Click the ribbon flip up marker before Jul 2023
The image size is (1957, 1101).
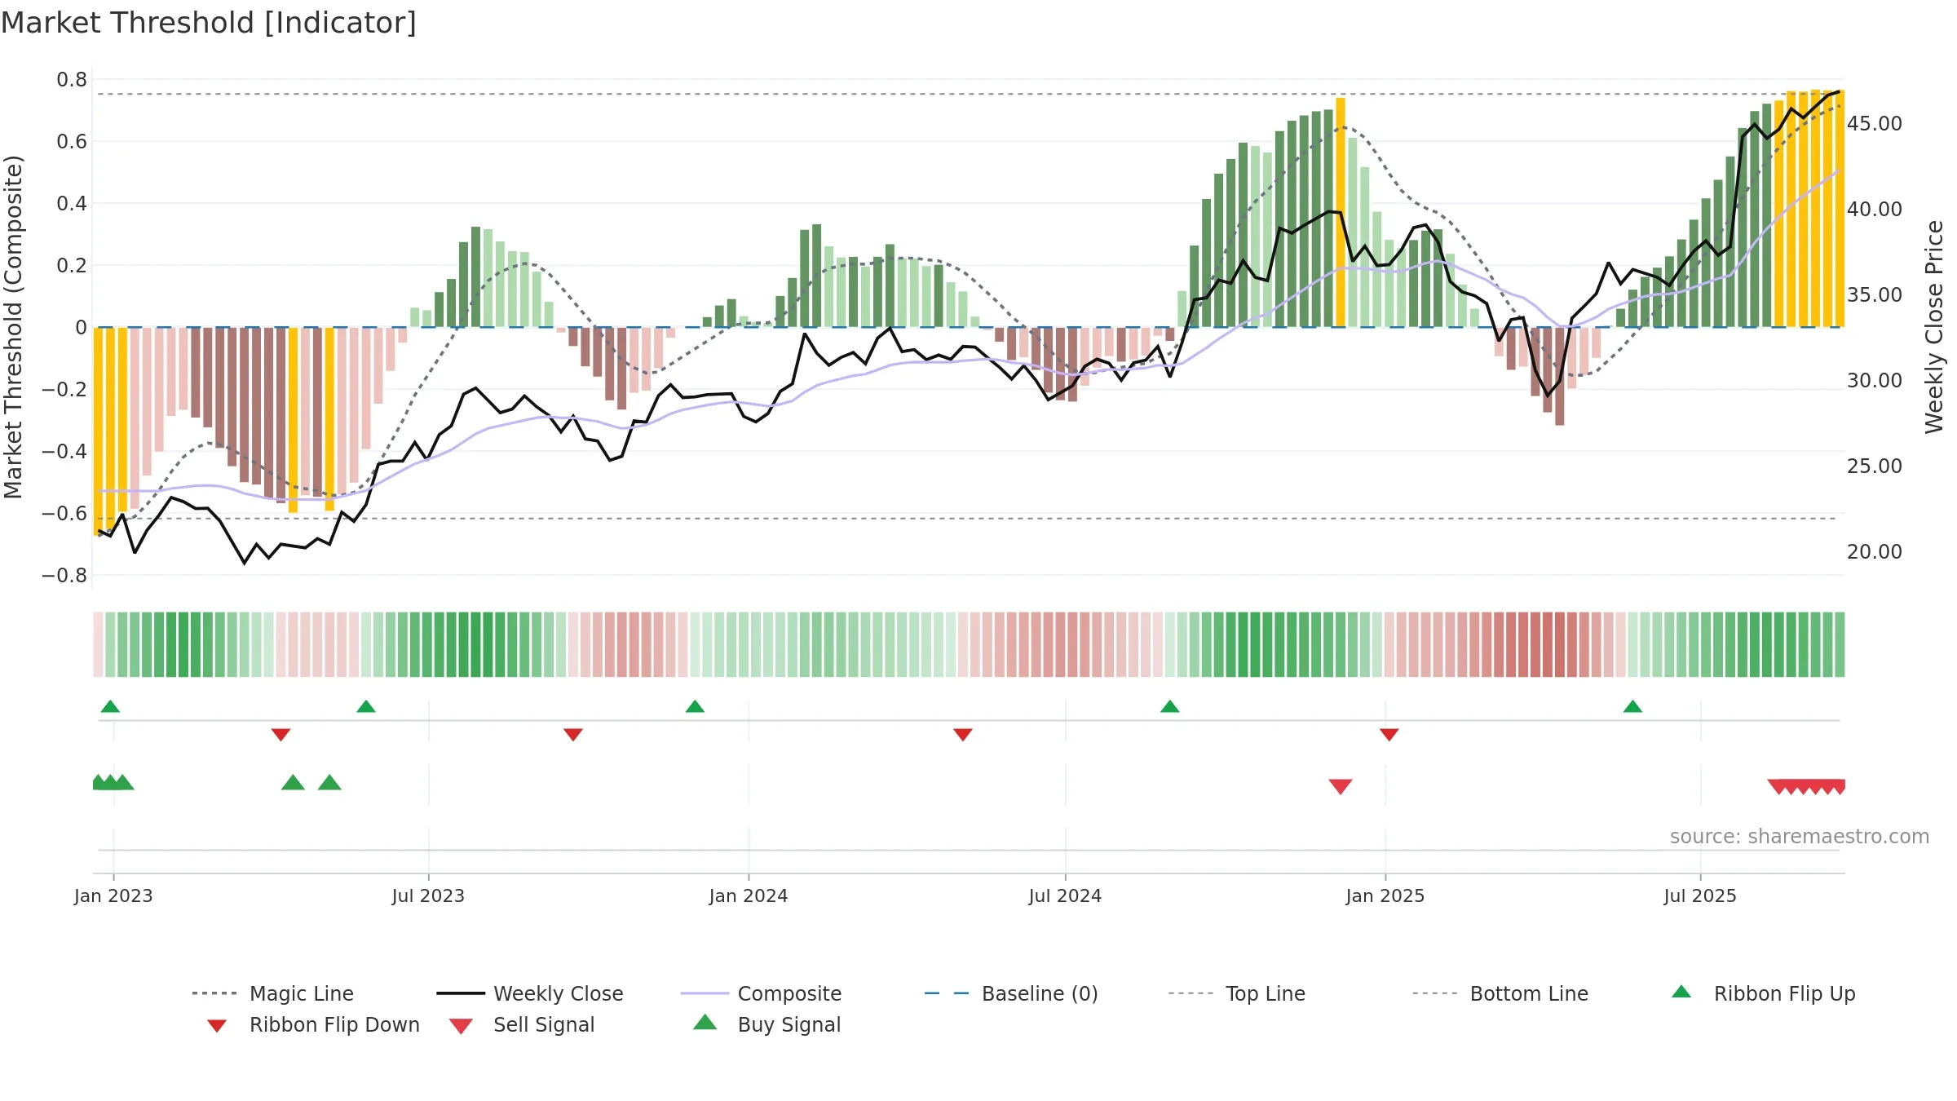[366, 706]
